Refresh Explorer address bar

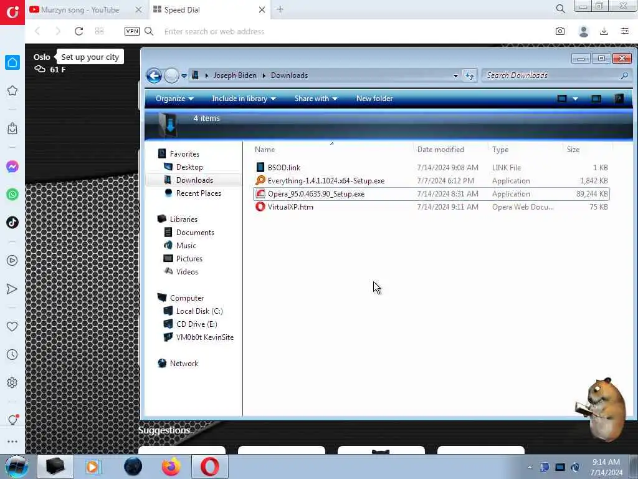[x=470, y=75]
